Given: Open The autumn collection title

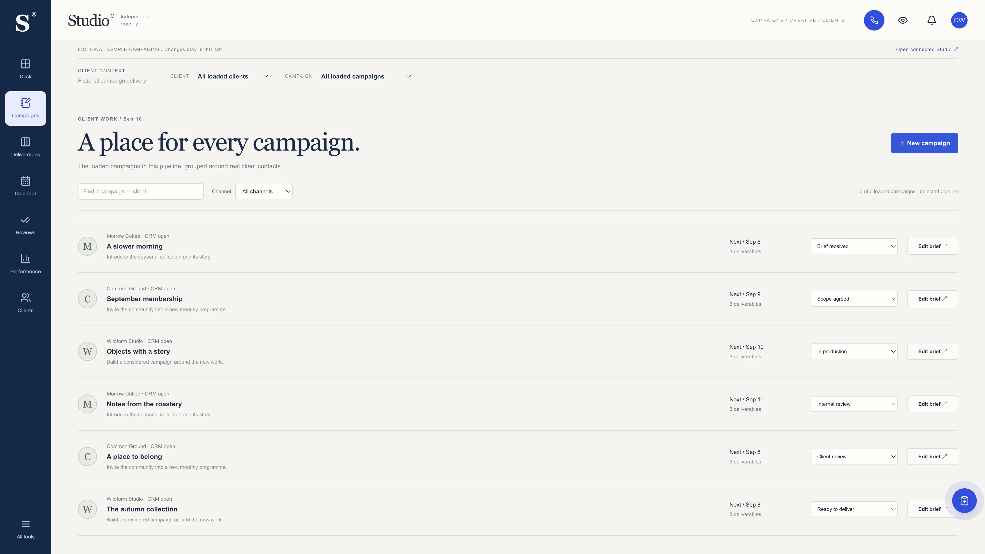Looking at the screenshot, I should (x=142, y=509).
